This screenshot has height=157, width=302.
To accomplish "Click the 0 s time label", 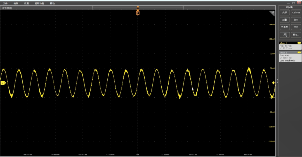I will [x=138, y=154].
